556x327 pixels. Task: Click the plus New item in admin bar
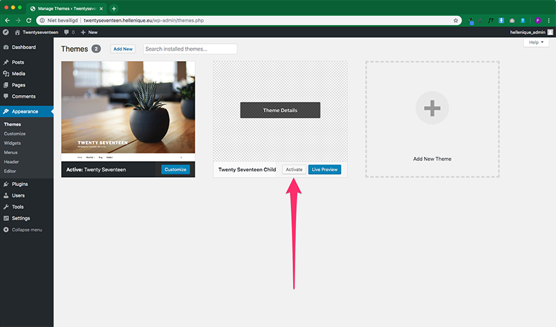point(89,32)
